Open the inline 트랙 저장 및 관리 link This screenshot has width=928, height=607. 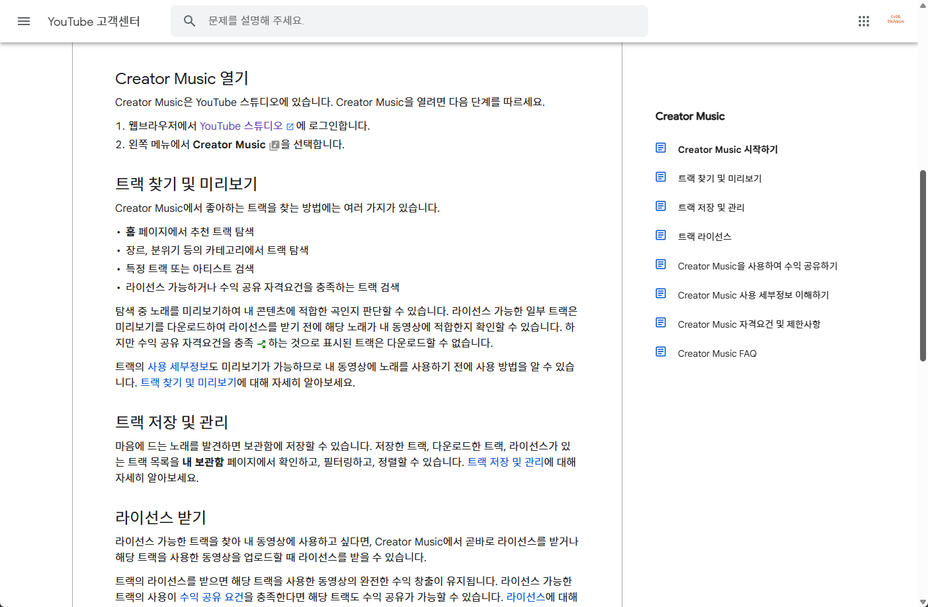pos(505,462)
